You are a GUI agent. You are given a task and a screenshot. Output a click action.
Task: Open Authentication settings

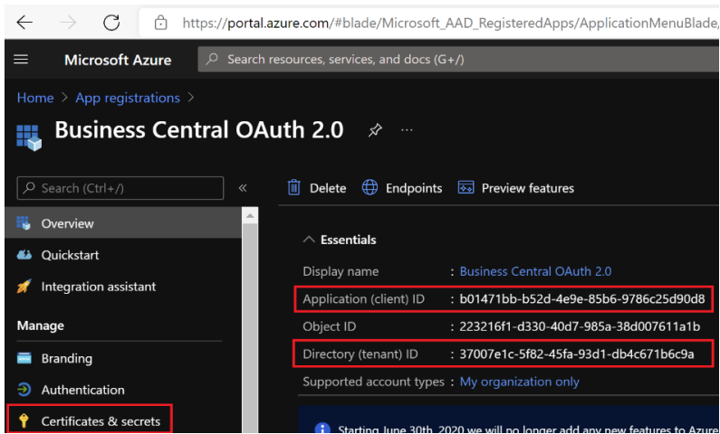82,390
